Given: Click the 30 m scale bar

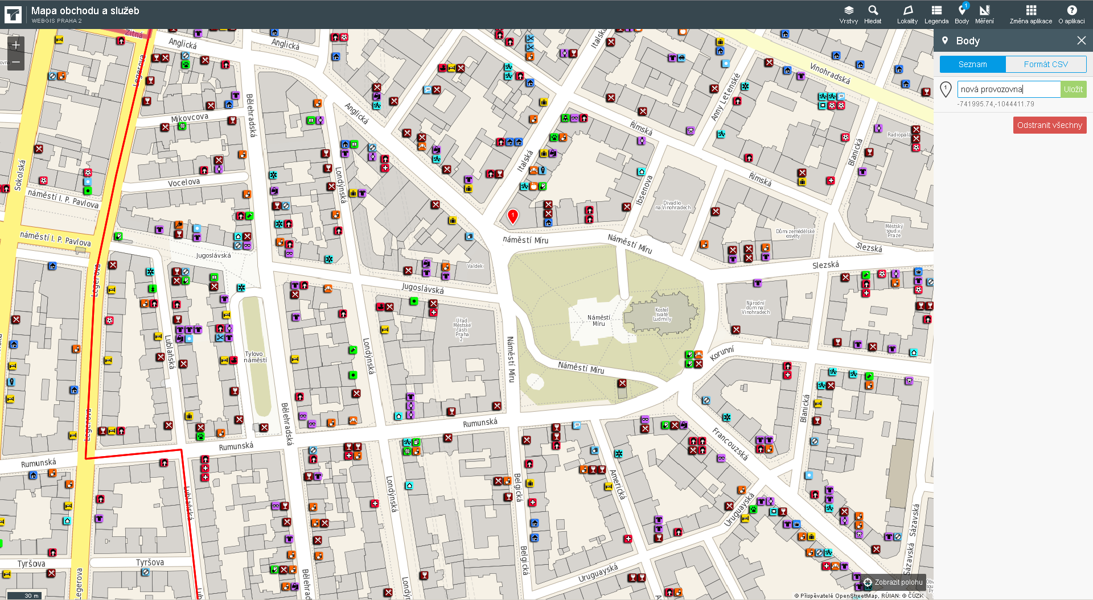Looking at the screenshot, I should (24, 595).
